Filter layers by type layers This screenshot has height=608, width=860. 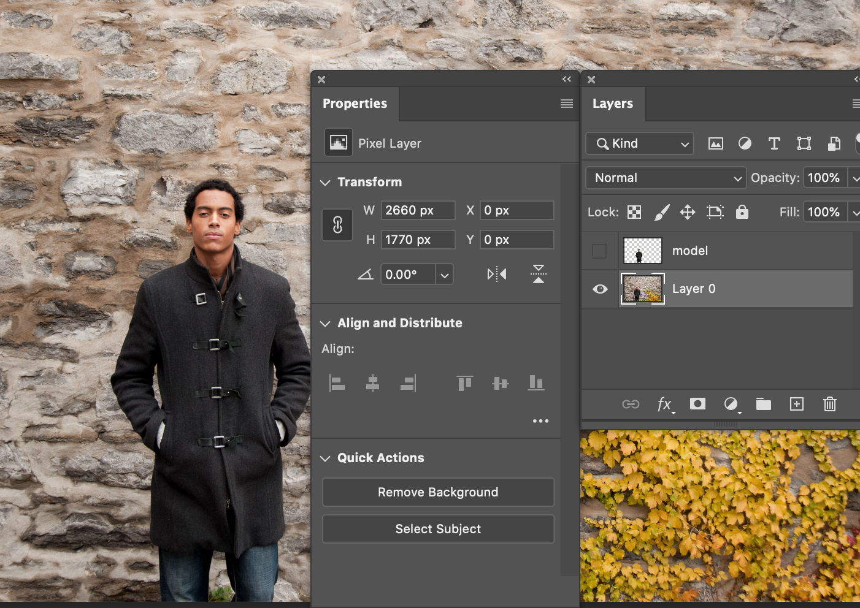coord(774,143)
